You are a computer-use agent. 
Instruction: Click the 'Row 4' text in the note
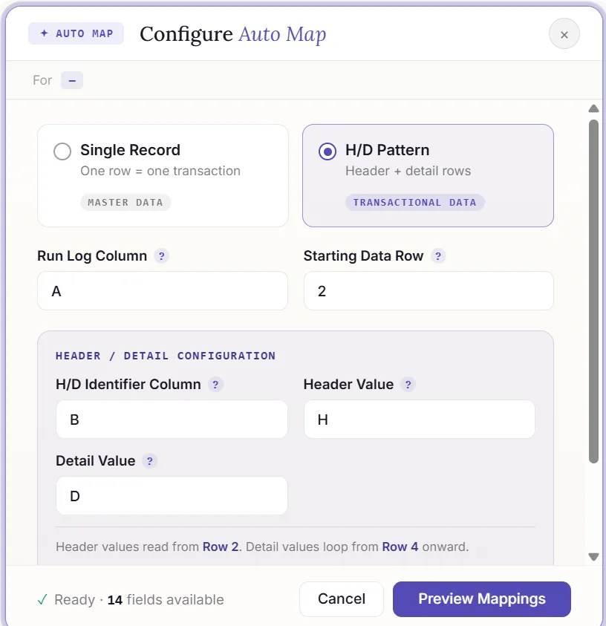click(x=400, y=547)
